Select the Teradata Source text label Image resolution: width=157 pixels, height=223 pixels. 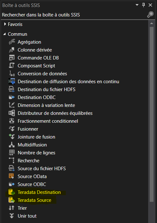coord(35,200)
